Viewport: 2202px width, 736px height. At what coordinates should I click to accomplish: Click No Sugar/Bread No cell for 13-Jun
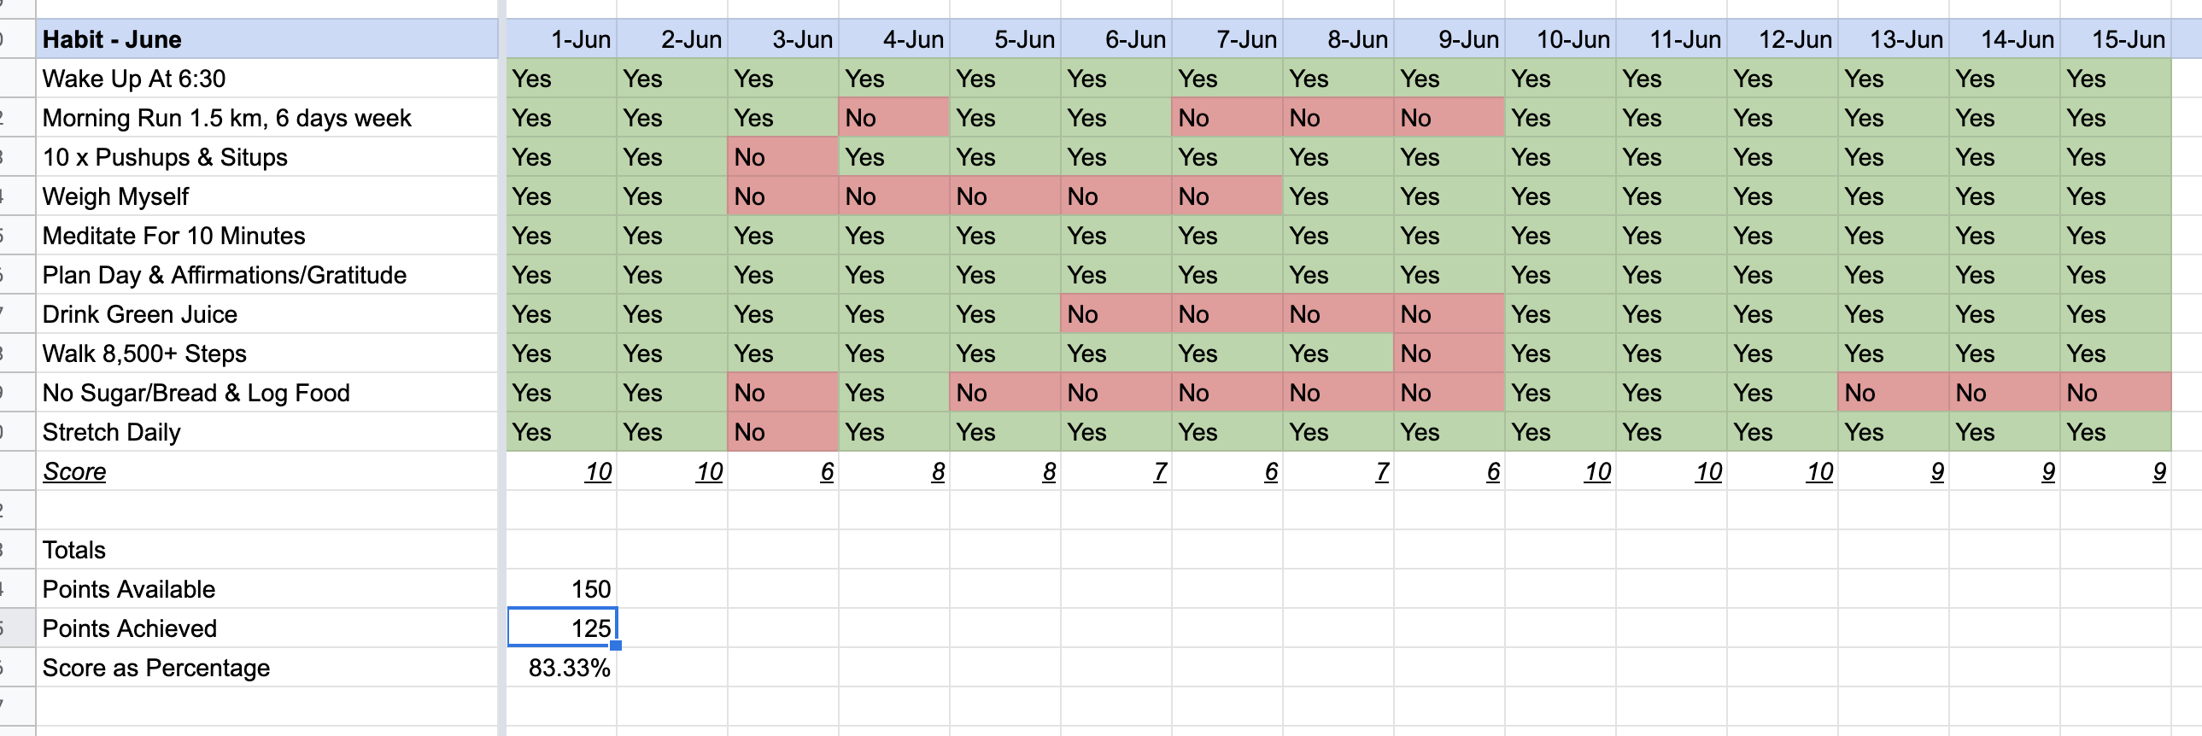[x=1893, y=394]
